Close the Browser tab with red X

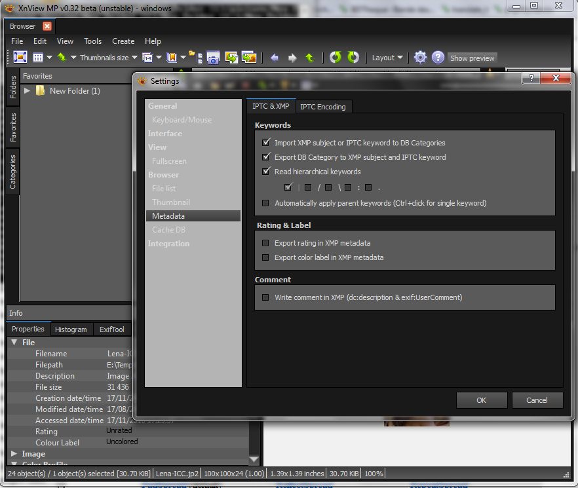click(x=47, y=26)
